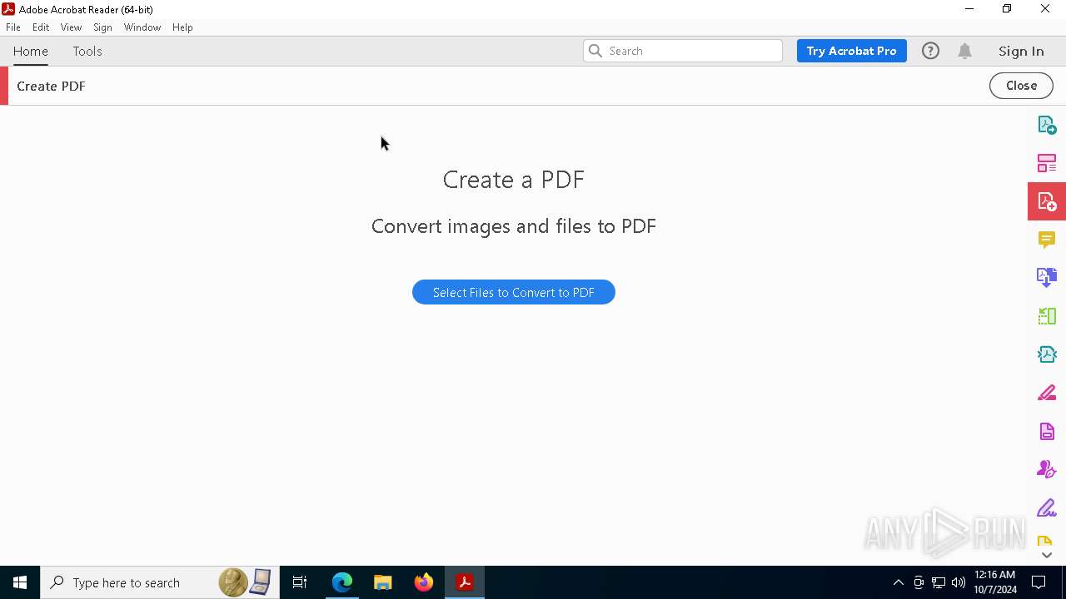Open the yellow Comment tool icon

pyautogui.click(x=1047, y=240)
